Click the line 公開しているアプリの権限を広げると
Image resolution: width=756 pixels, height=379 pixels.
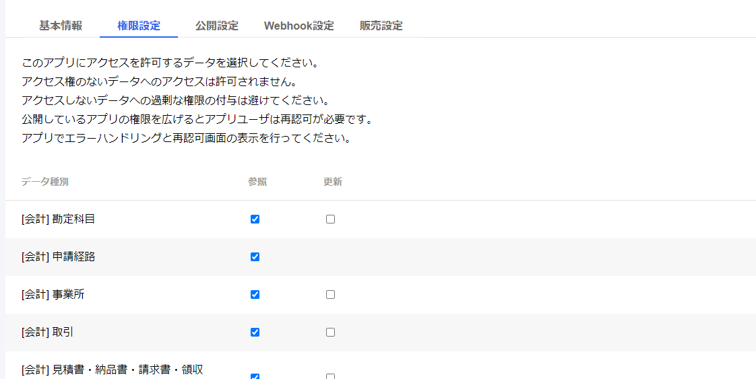[197, 119]
